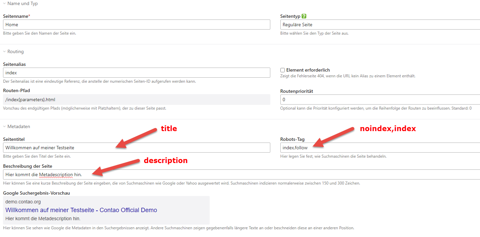Open the blue Google preview title link
The width and height of the screenshot is (480, 237).
pyautogui.click(x=81, y=210)
